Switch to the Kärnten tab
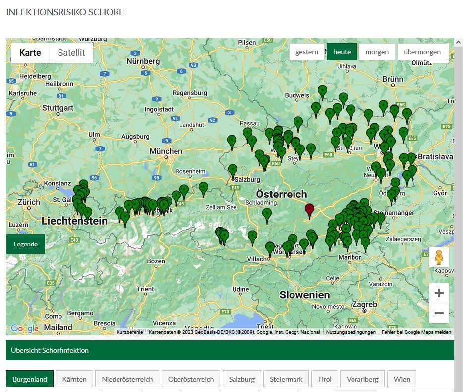 (74, 379)
